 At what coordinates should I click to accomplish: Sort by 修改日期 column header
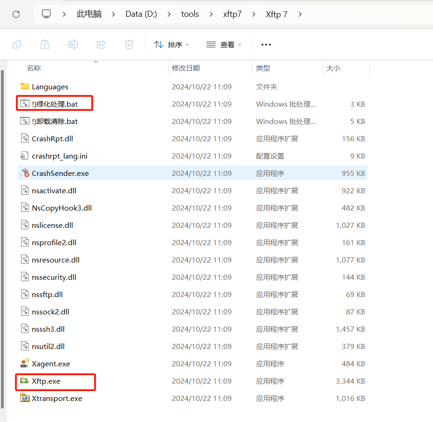(x=185, y=68)
